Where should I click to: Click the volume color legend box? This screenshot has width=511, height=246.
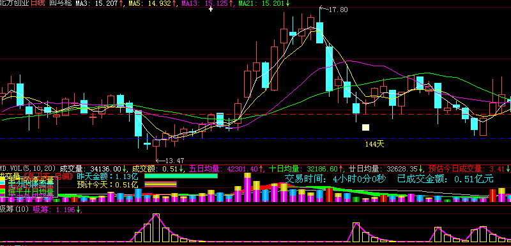[x=29, y=187]
